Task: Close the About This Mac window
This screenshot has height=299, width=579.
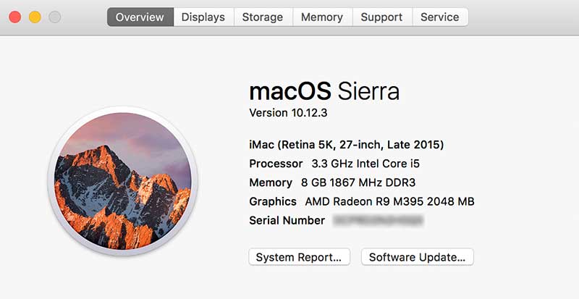Action: point(14,17)
